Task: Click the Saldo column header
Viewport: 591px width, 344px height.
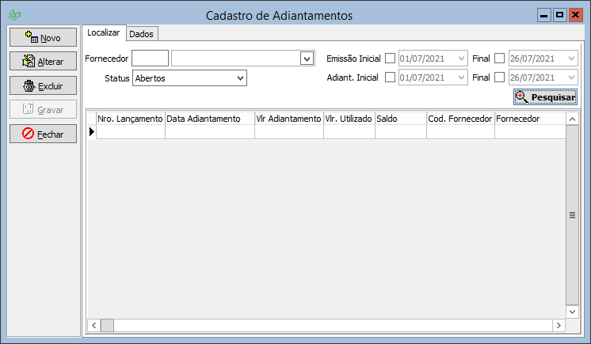Action: point(400,118)
